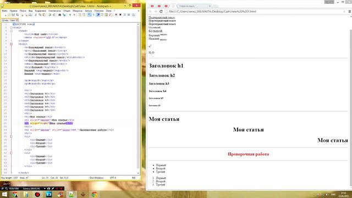Click the Cut icon in Notepad++ toolbar
Viewport: 352px width, 198px height.
point(35,15)
